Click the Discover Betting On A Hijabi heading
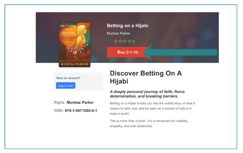The width and height of the screenshot is (243, 153). click(146, 77)
